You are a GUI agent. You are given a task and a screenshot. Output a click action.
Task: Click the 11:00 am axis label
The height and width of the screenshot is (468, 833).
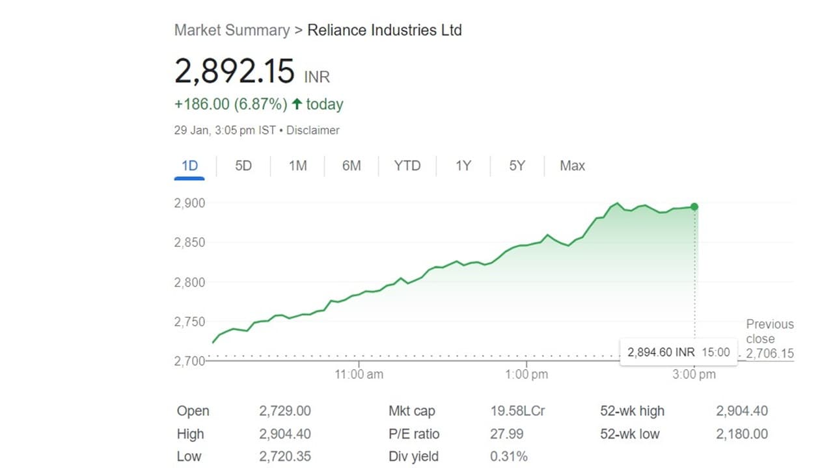point(359,374)
